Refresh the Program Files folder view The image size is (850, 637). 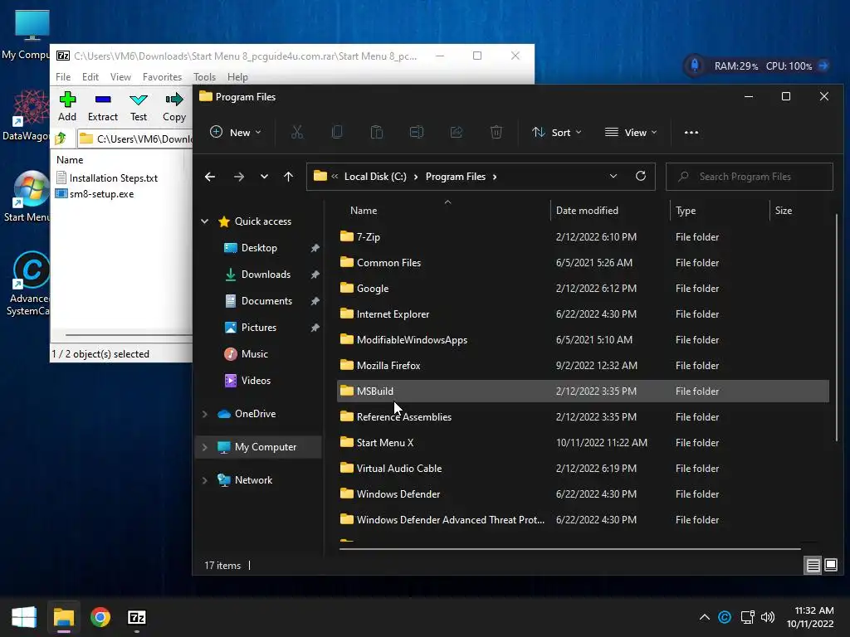[x=641, y=176]
